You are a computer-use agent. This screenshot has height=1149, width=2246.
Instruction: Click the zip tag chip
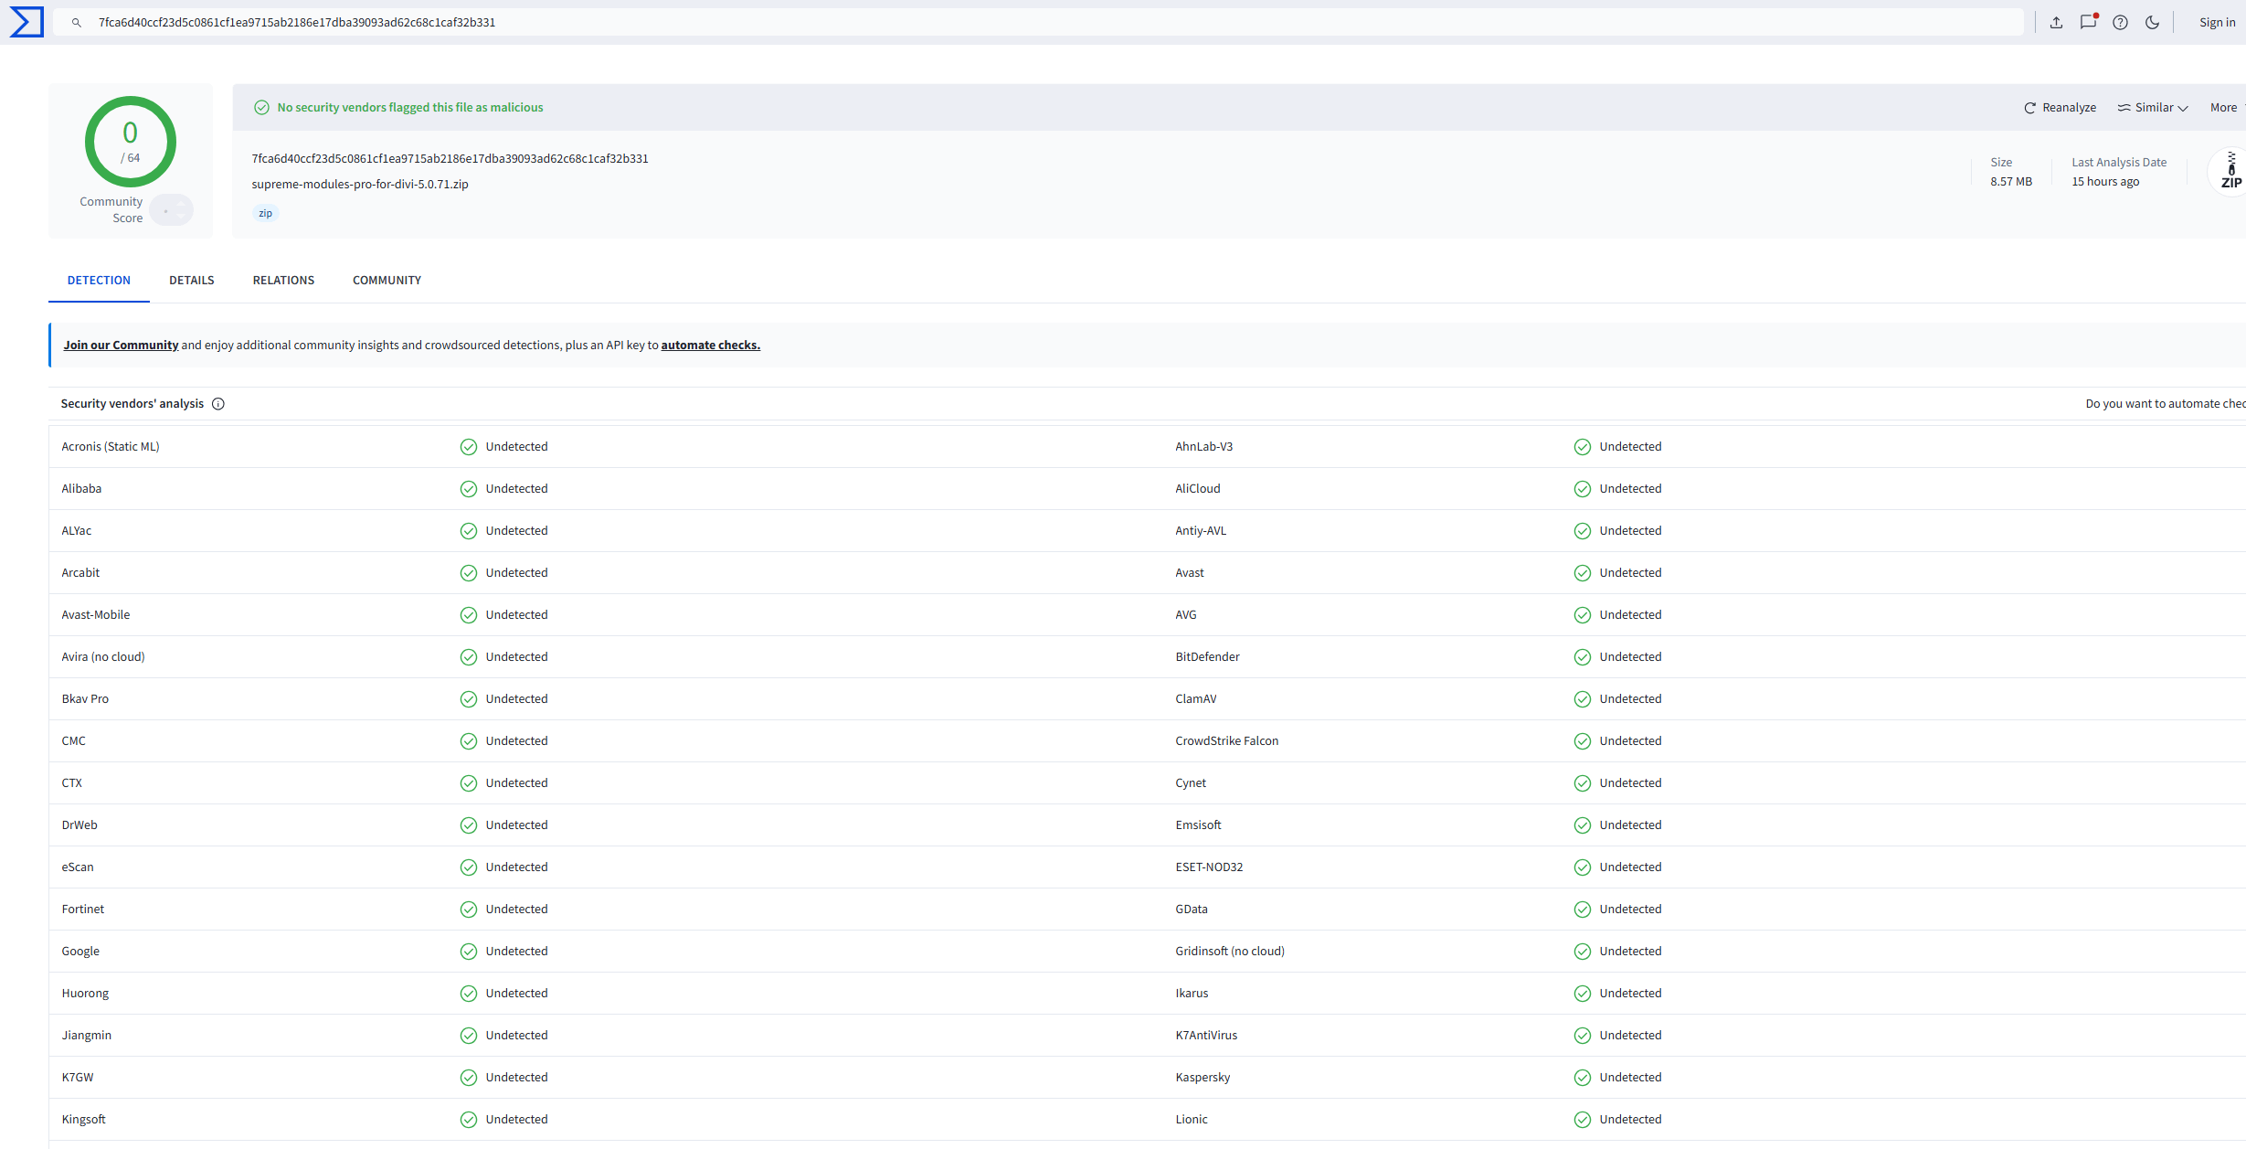tap(265, 214)
